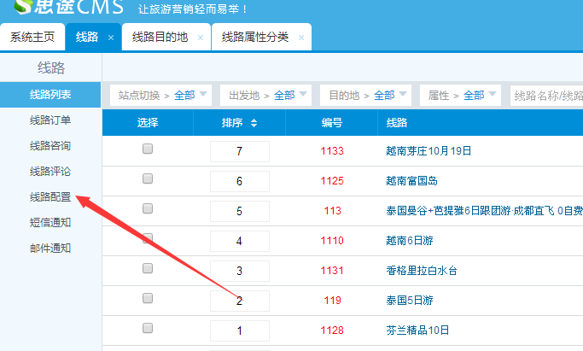
Task: Close the 线路目的地 tab
Action: click(x=201, y=38)
